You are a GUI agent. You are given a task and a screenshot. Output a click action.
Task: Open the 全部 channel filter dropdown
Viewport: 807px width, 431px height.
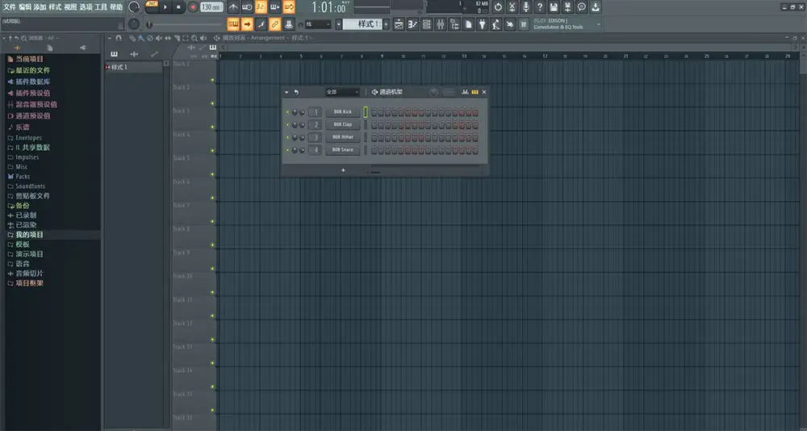(x=342, y=92)
